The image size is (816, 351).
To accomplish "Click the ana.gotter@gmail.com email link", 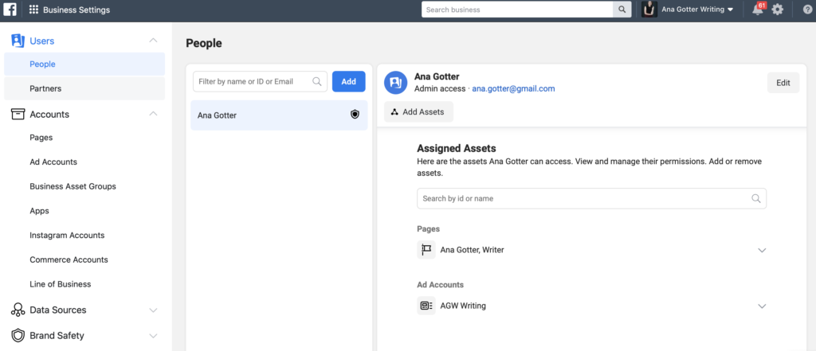I will (513, 89).
